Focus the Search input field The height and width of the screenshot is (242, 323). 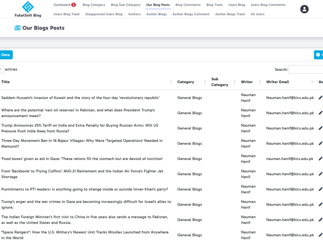point(306,69)
